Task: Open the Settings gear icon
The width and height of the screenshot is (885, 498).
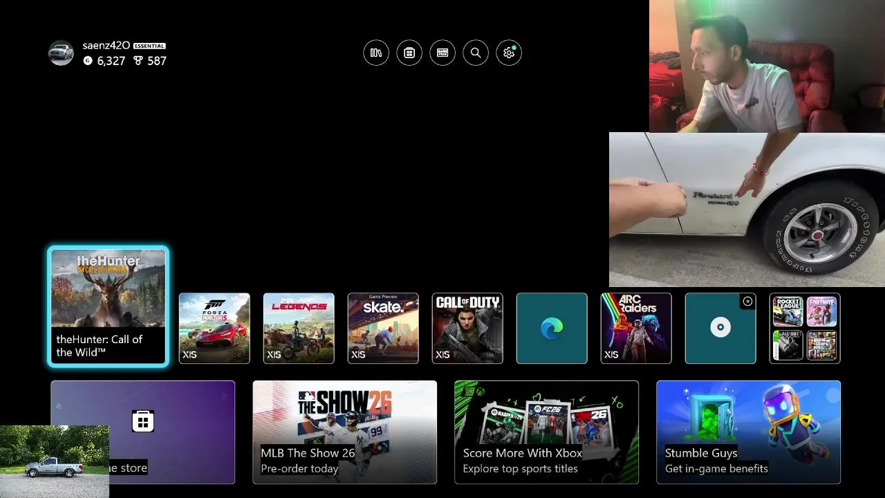Action: click(509, 53)
